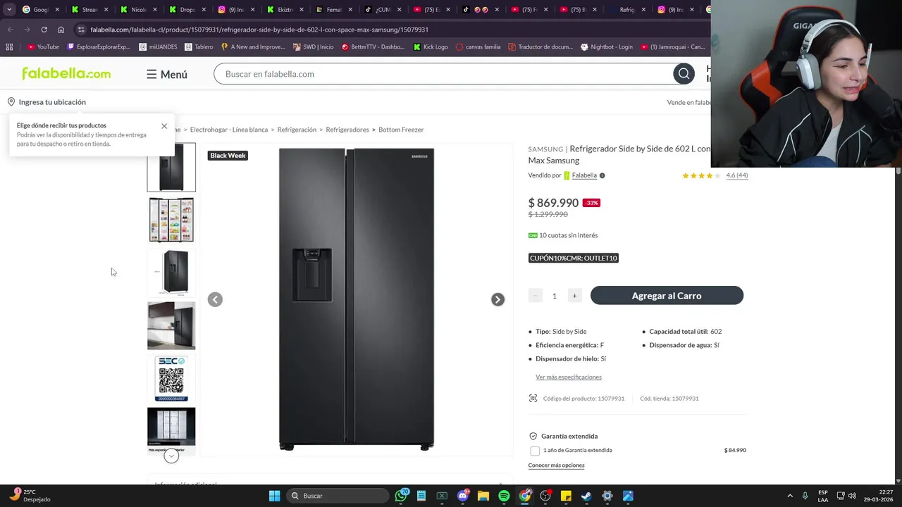Click the seller info icon next to Falabella

tap(602, 175)
